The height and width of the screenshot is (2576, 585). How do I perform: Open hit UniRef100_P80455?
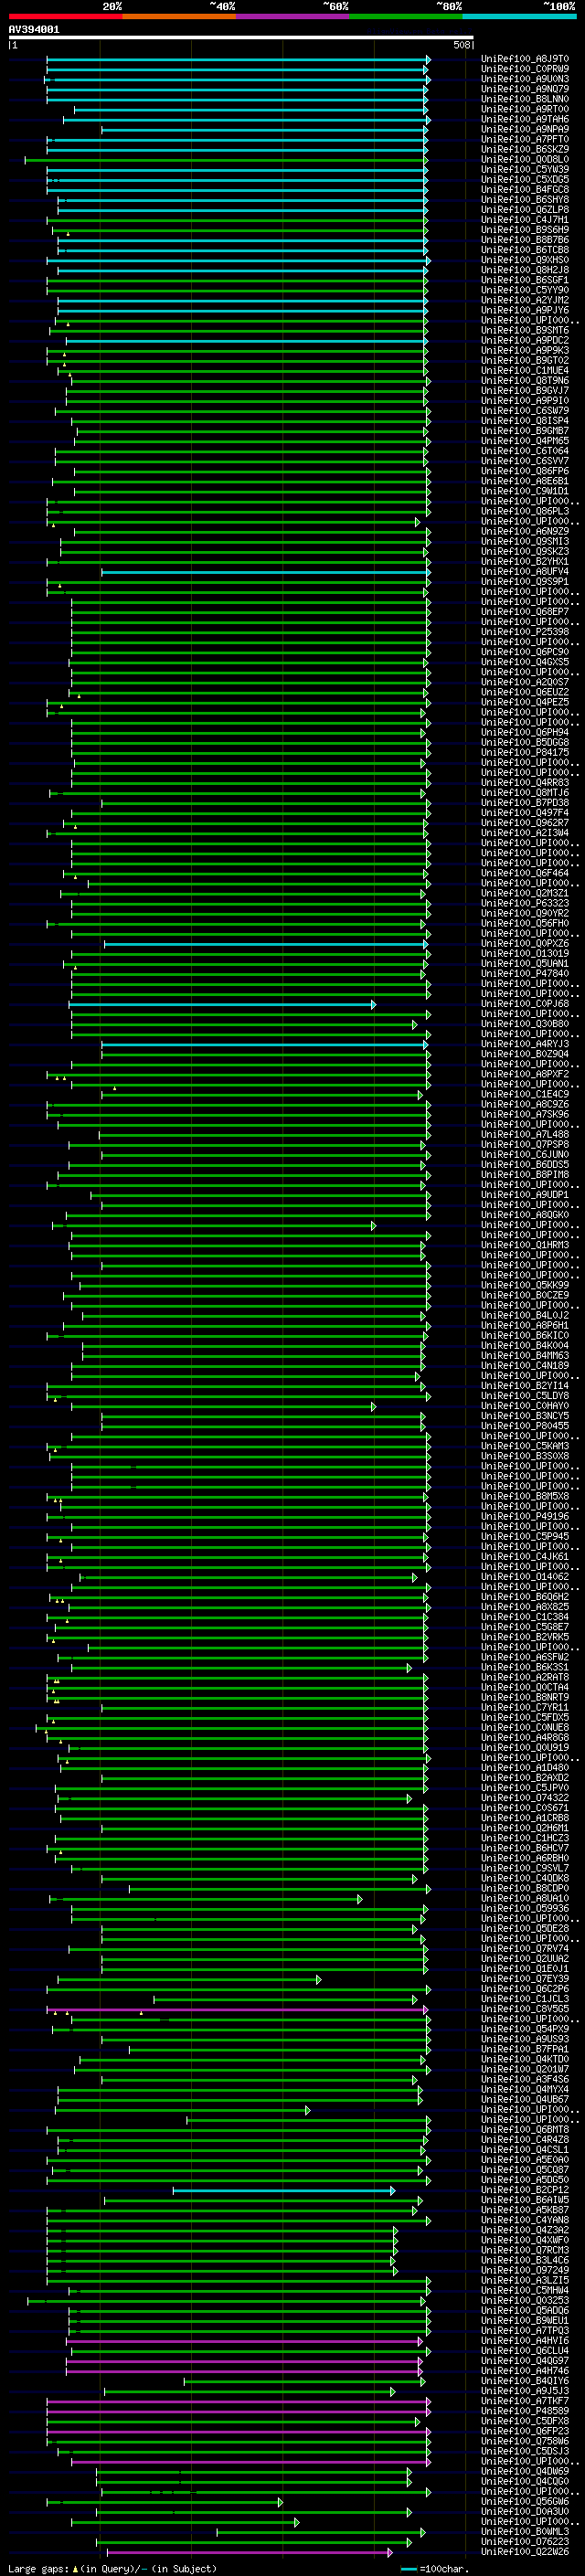[x=525, y=1426]
